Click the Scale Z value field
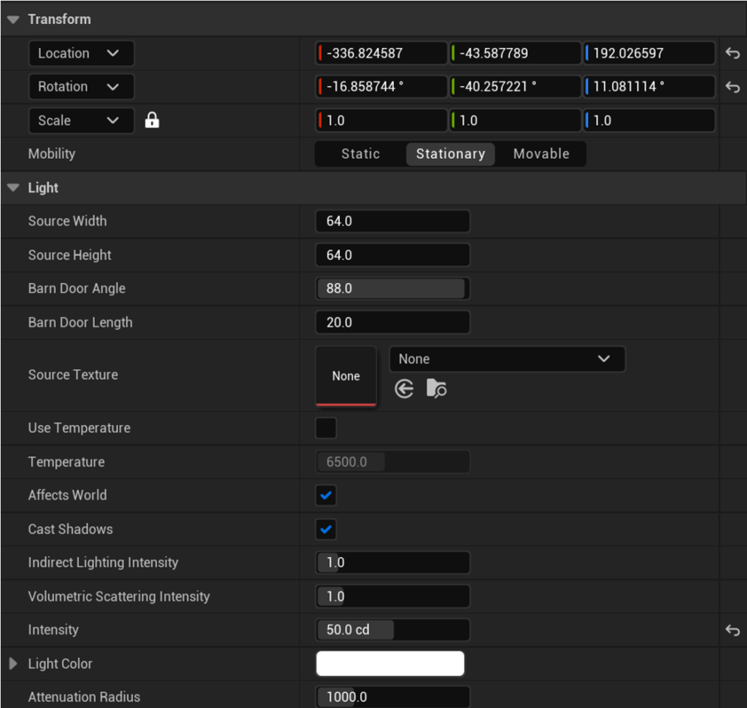747x708 pixels. click(x=649, y=120)
